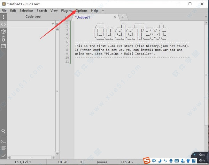Click the user account icon in input toolbar

183,161
